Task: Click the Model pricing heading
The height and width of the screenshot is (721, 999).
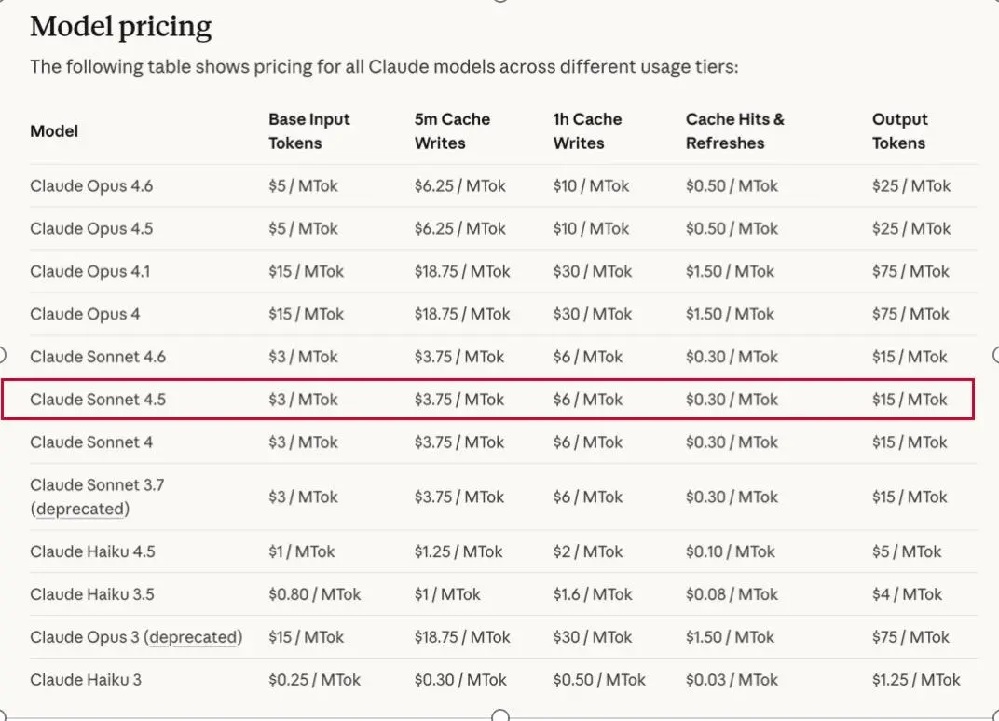Action: click(x=121, y=27)
